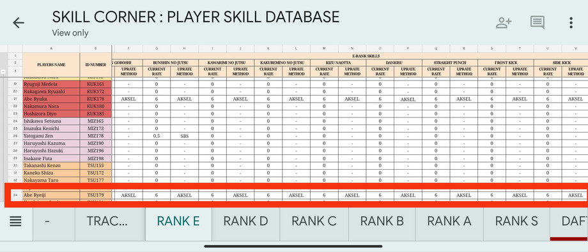
Task: Select cell Abe Ryuka
Action: click(x=51, y=99)
